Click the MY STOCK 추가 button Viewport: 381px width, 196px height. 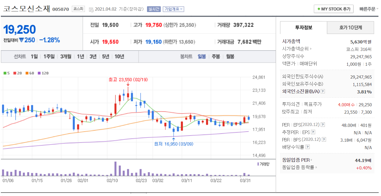tap(334, 9)
